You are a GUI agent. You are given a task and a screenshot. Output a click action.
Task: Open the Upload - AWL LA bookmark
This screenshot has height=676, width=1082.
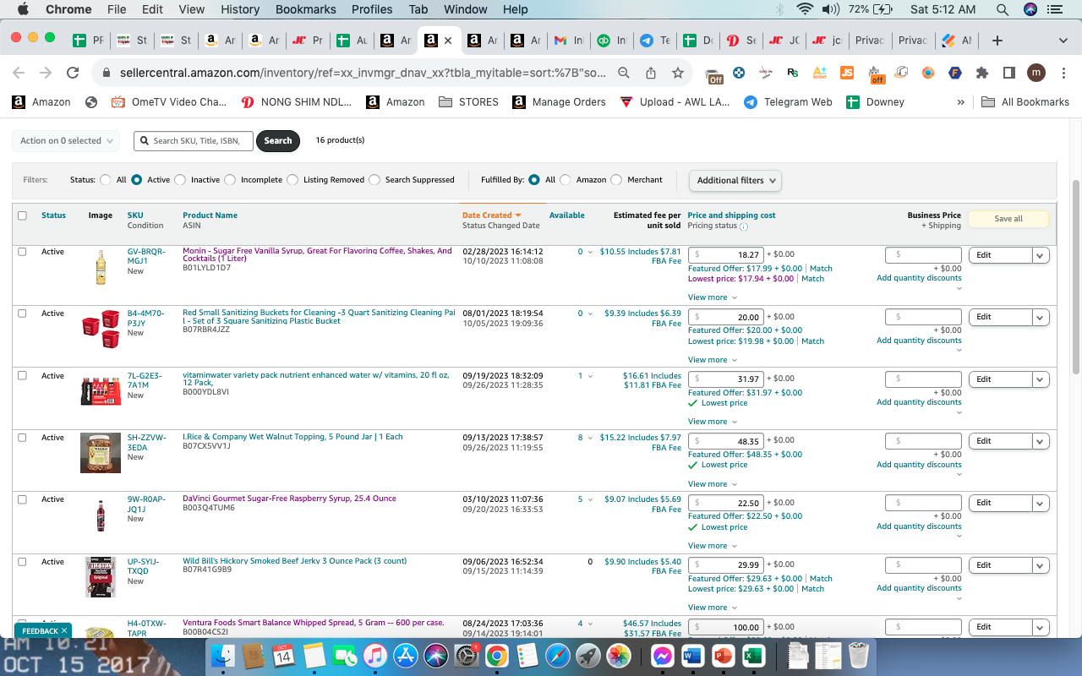pos(675,102)
